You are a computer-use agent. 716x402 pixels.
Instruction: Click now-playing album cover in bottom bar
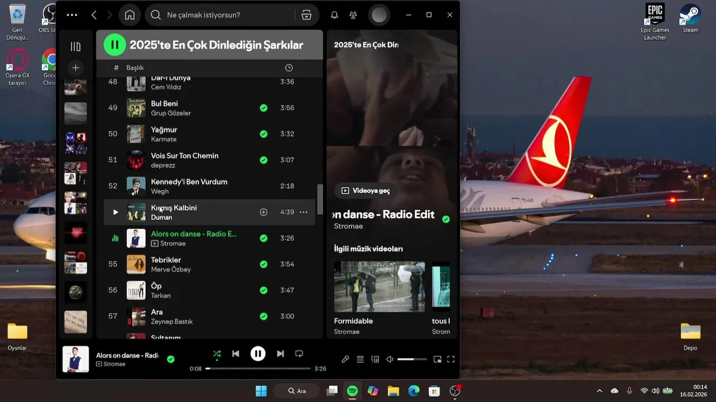pyautogui.click(x=75, y=359)
